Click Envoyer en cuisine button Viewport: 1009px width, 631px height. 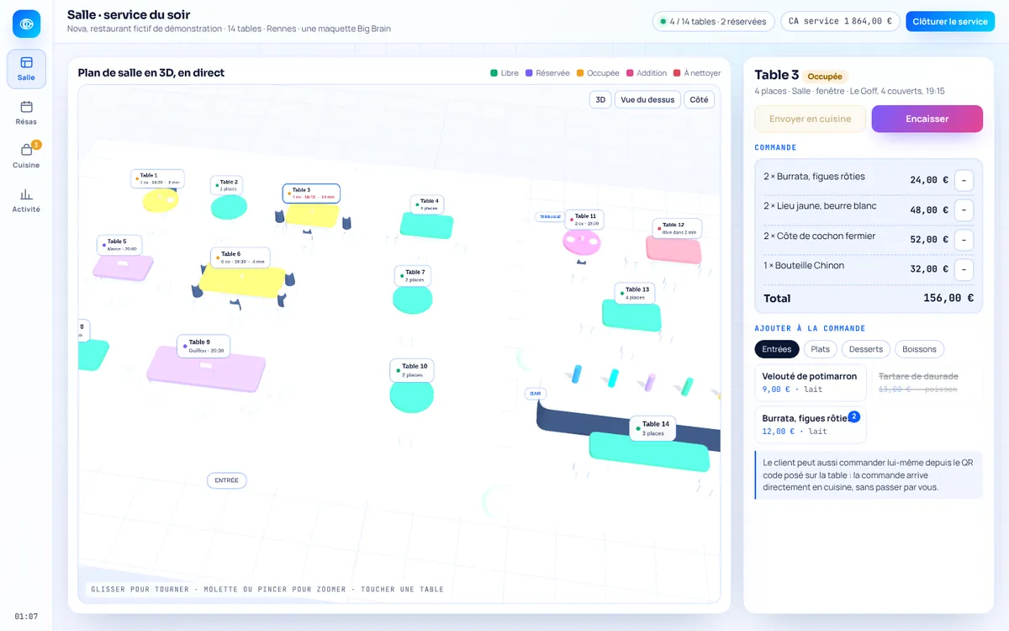(x=810, y=119)
